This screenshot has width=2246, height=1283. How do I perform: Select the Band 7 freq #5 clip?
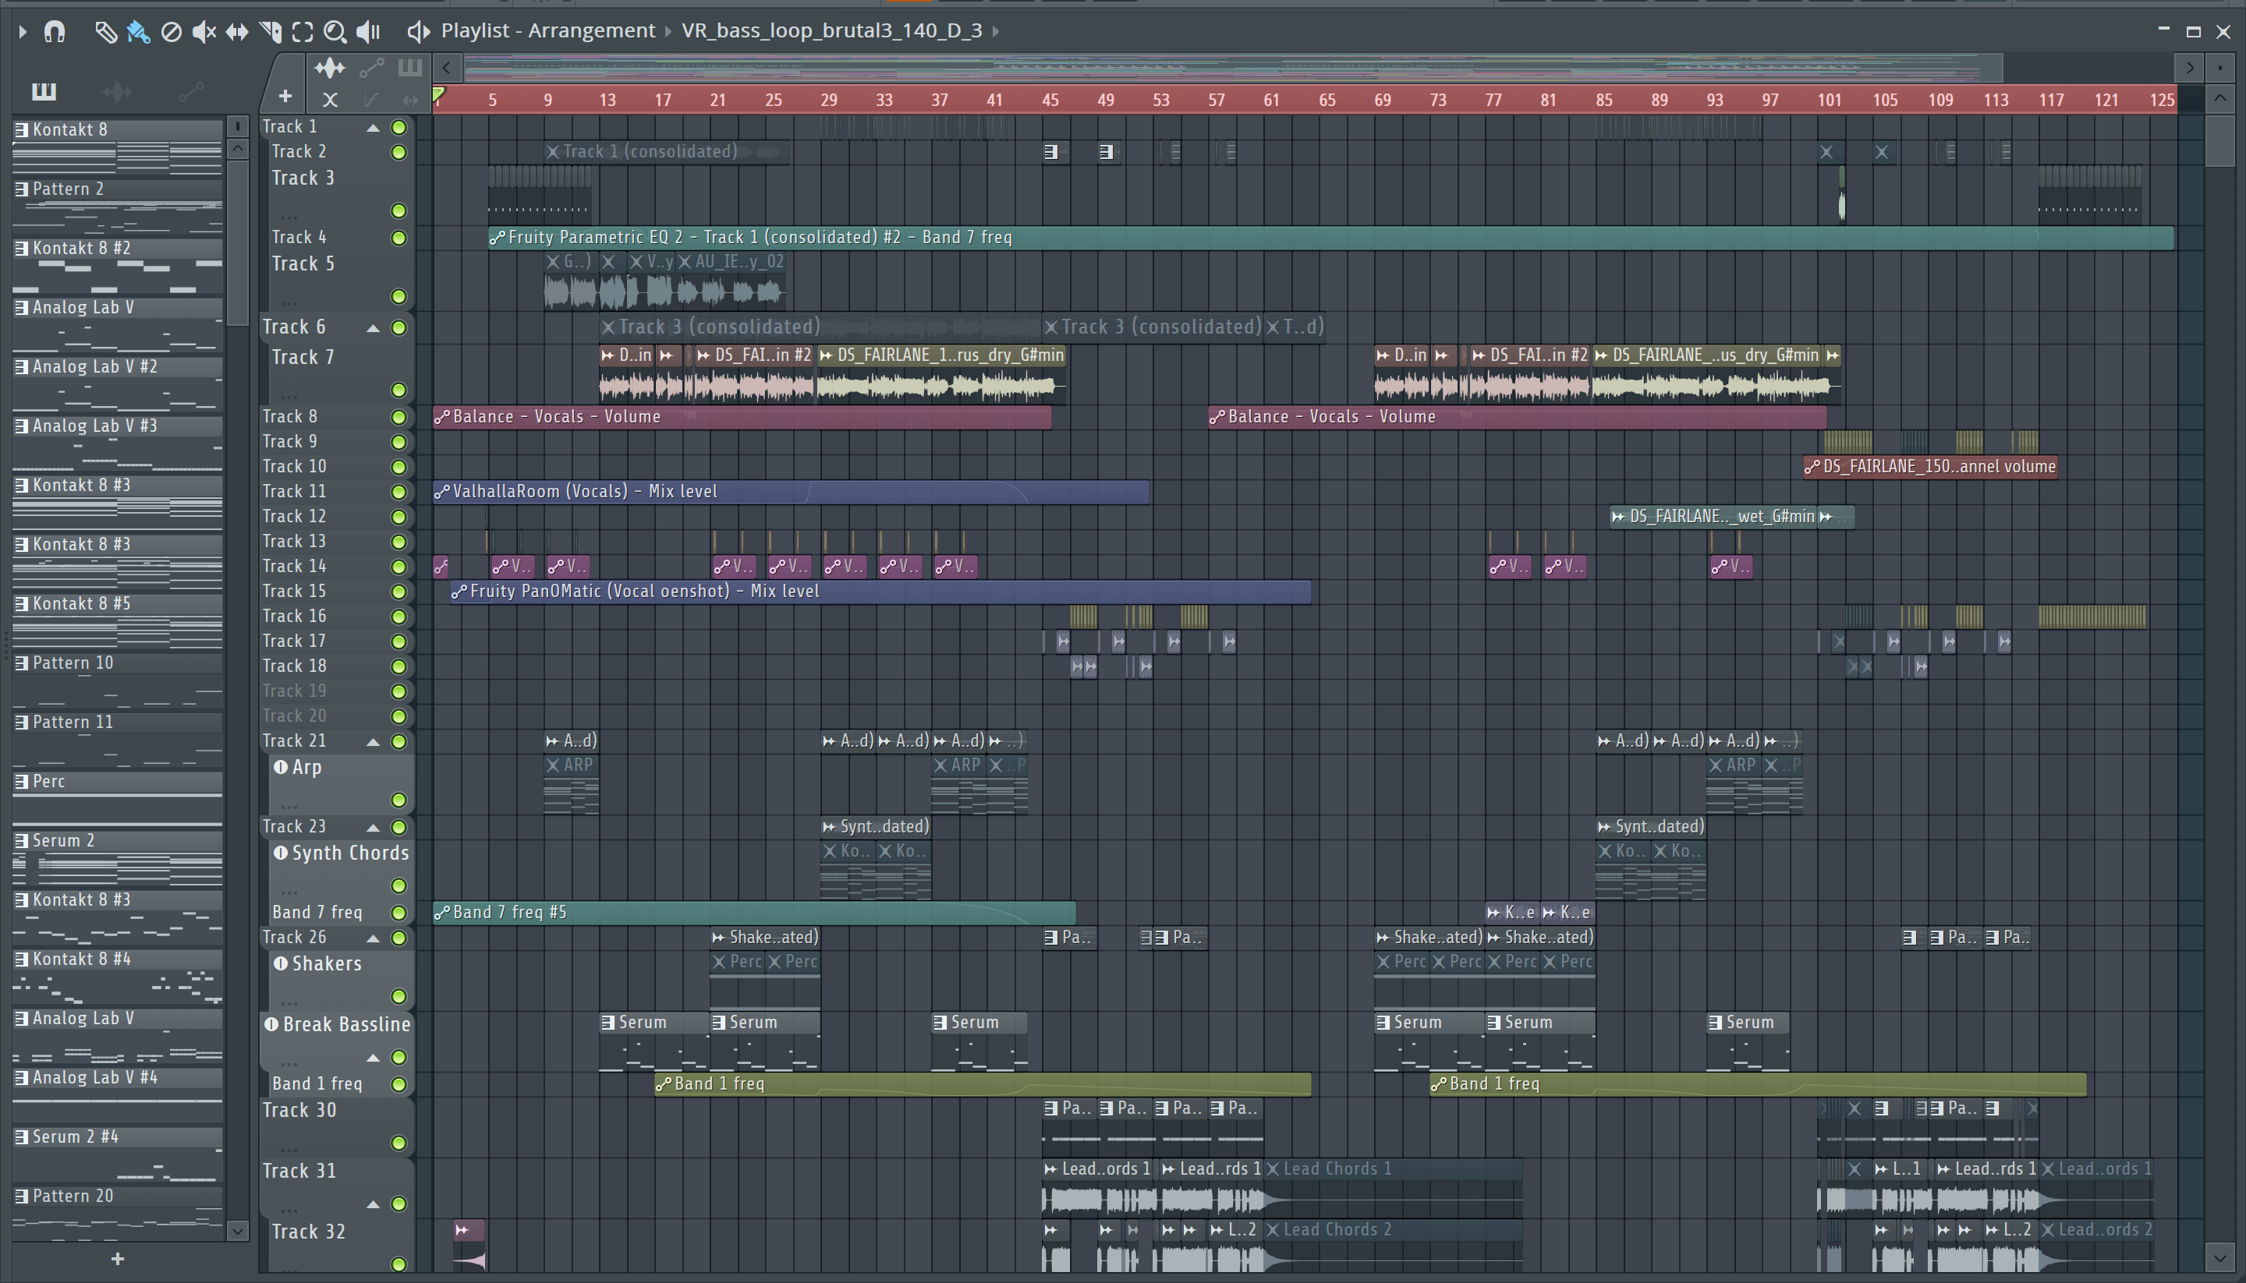[x=753, y=913]
